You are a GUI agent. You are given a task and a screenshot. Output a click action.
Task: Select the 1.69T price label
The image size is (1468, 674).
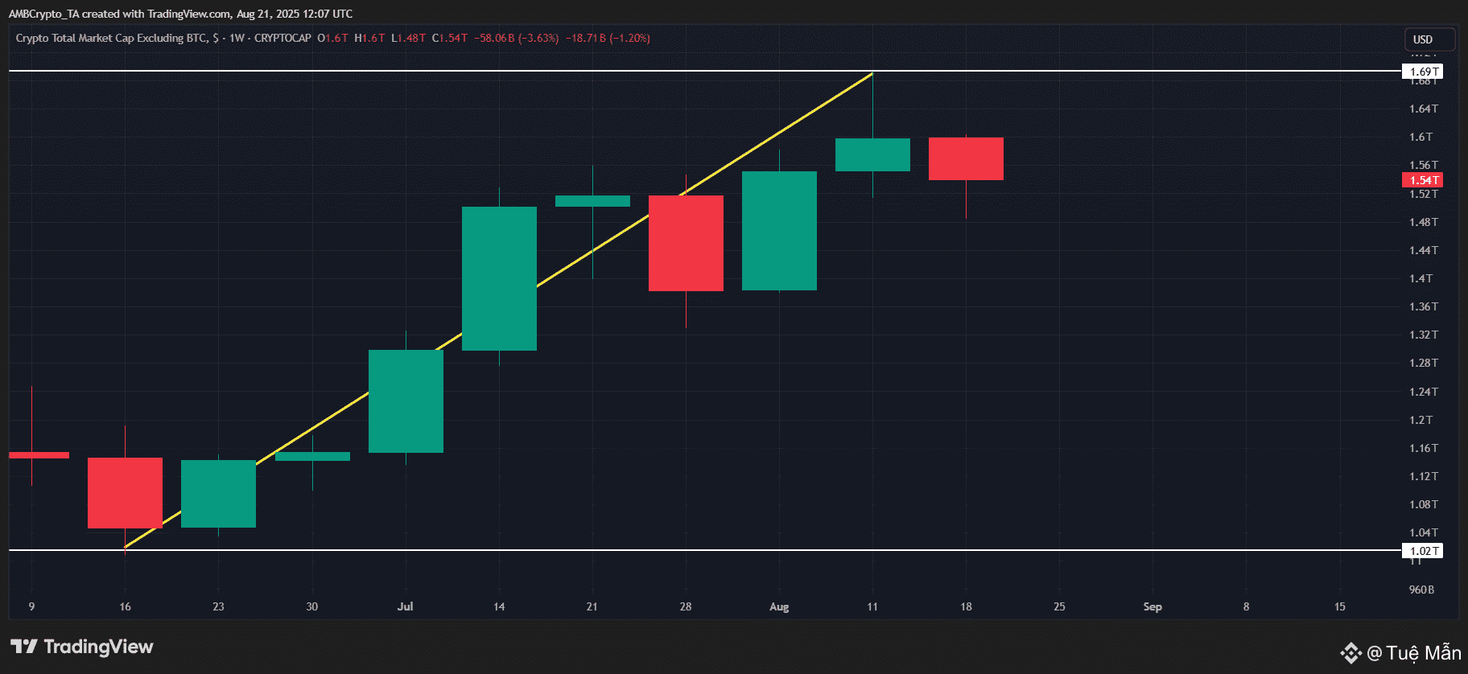pyautogui.click(x=1423, y=72)
